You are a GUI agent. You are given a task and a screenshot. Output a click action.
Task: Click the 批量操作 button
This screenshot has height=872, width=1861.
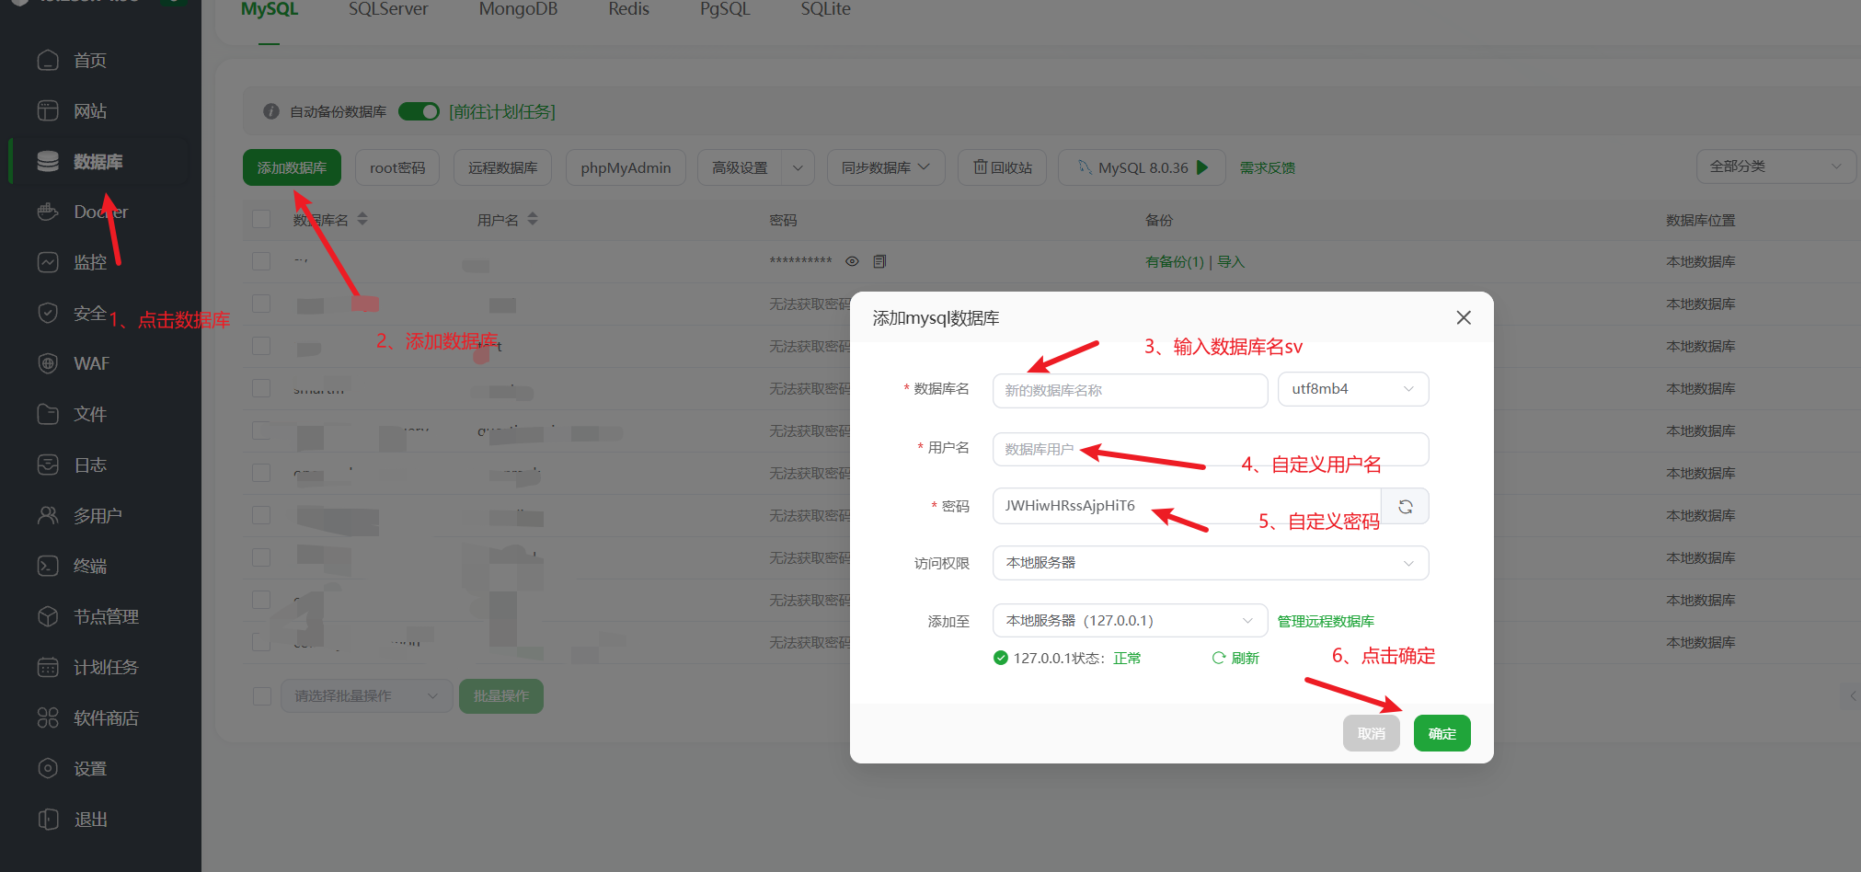pos(501,696)
